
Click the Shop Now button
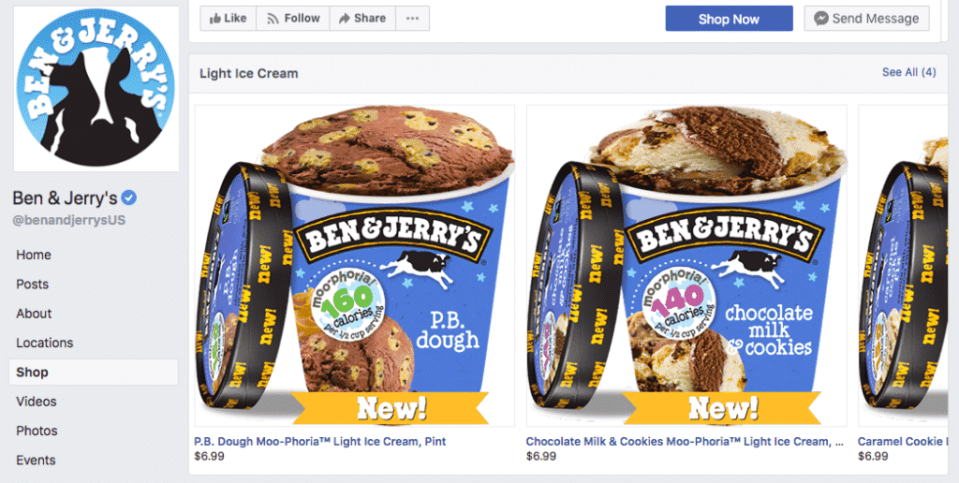[x=729, y=19]
